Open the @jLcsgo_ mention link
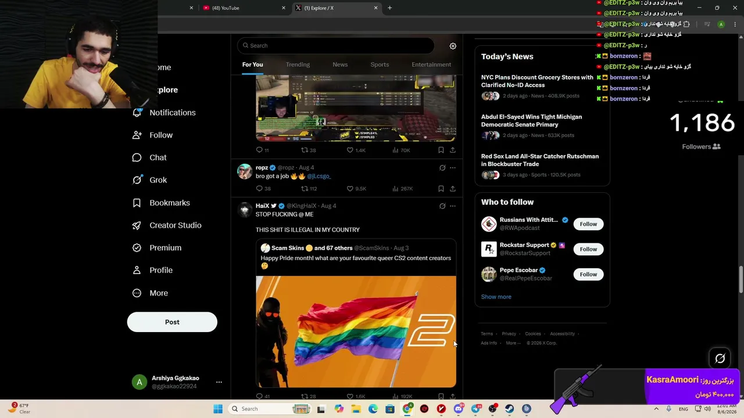744x418 pixels. 319,176
